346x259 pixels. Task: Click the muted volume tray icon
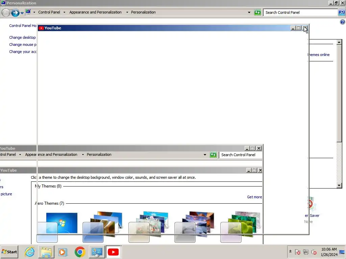point(314,252)
